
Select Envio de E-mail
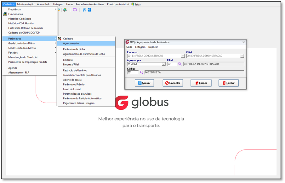[x=86, y=89]
